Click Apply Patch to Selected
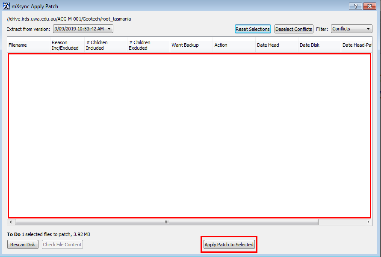Viewport: 381px width, 257px height. click(229, 245)
